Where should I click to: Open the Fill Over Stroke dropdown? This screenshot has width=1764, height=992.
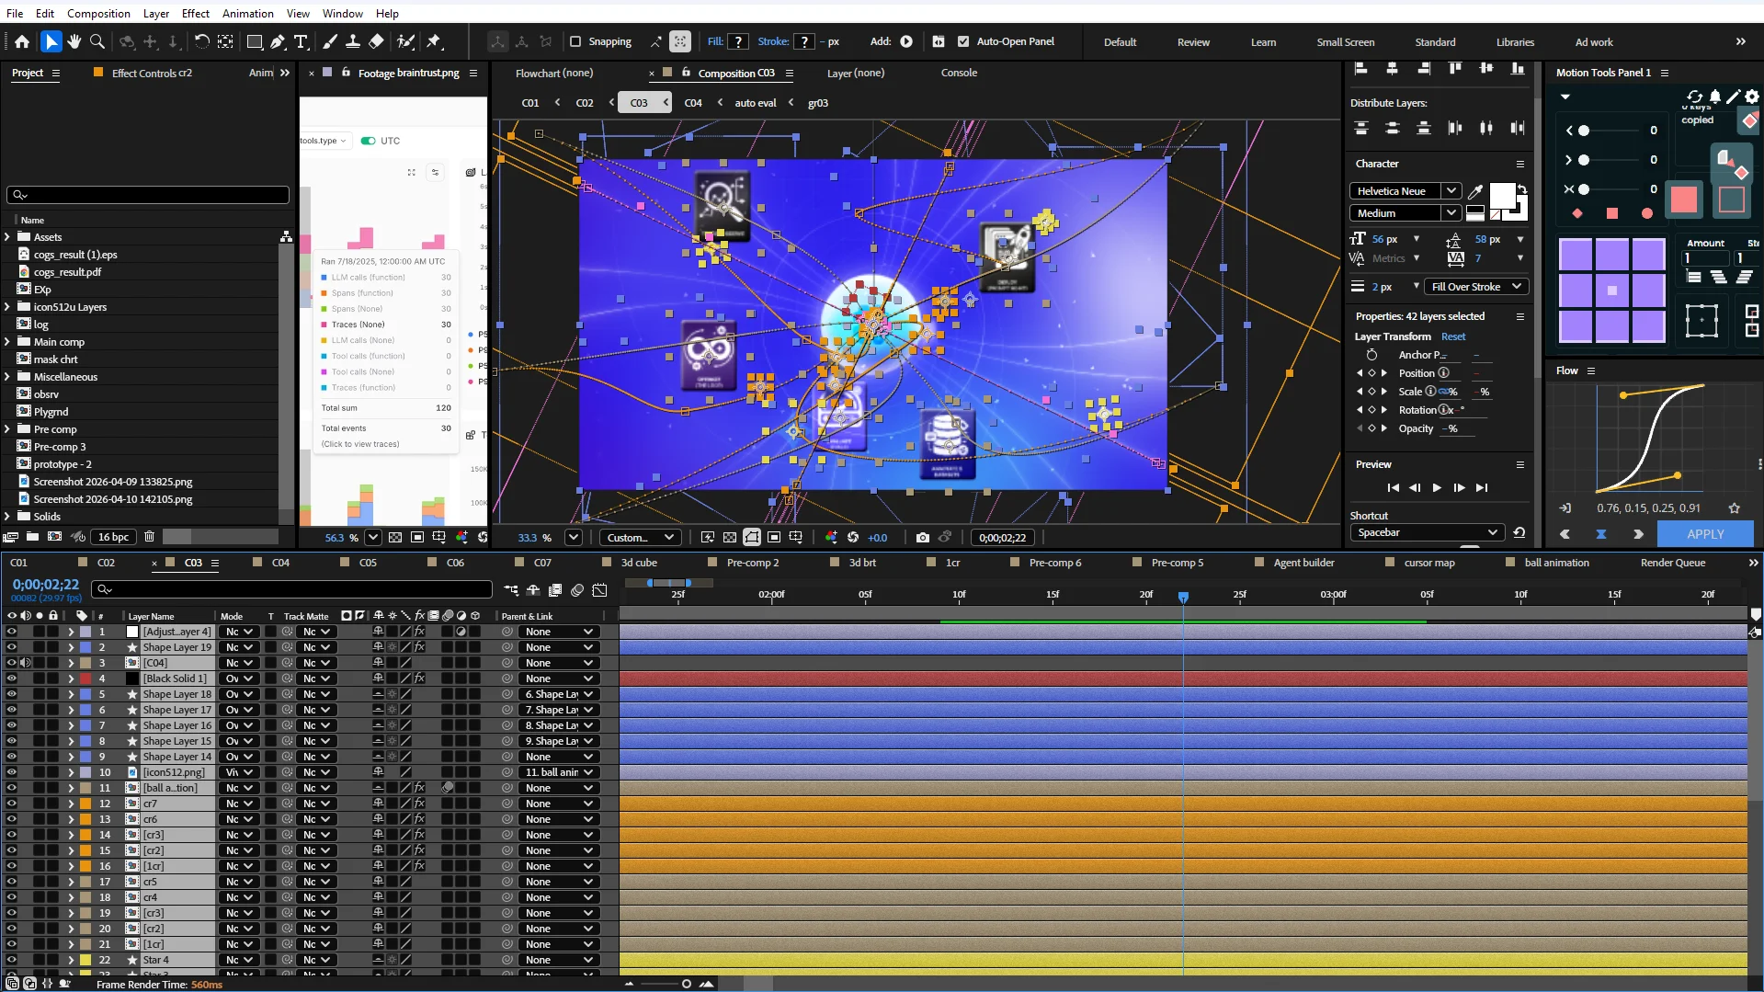point(1476,287)
